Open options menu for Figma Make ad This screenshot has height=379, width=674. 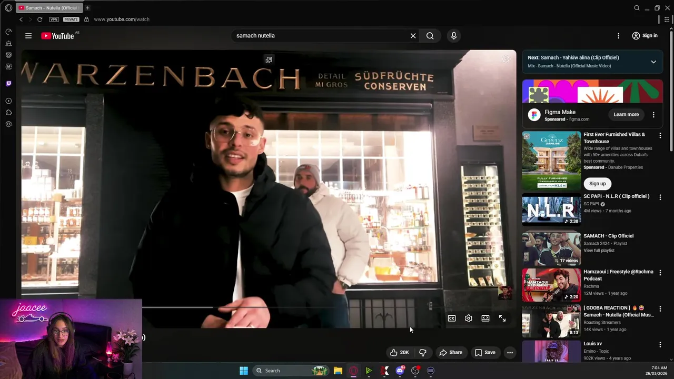click(x=653, y=115)
